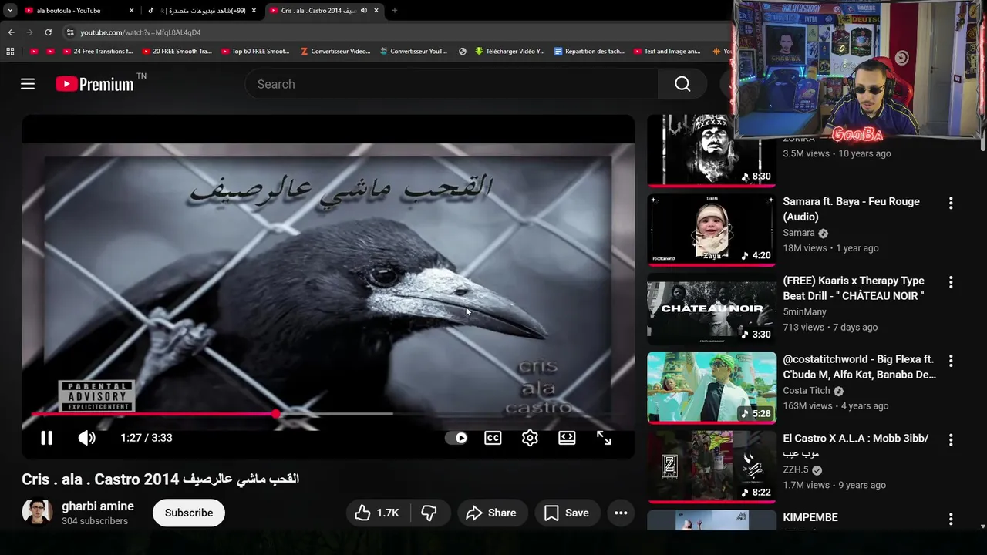This screenshot has width=987, height=555.
Task: Open the apps grid in bookmarks bar
Action: click(x=10, y=52)
